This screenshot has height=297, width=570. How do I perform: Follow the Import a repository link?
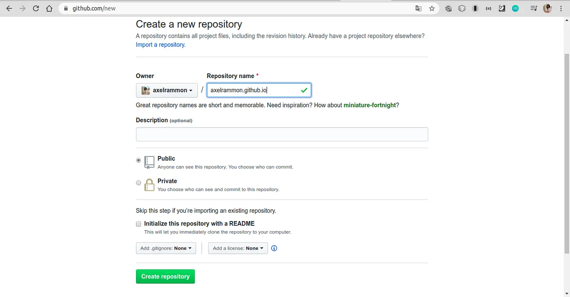click(160, 45)
